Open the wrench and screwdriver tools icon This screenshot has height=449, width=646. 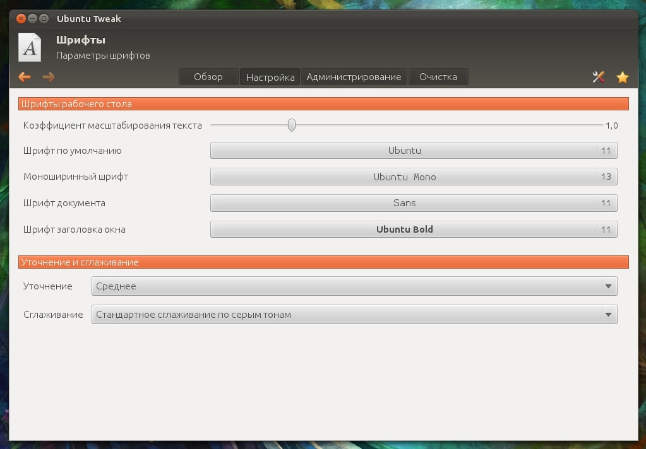click(598, 77)
